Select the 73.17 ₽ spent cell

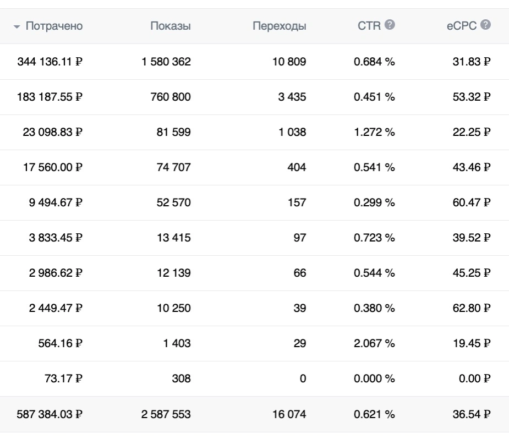pyautogui.click(x=63, y=378)
